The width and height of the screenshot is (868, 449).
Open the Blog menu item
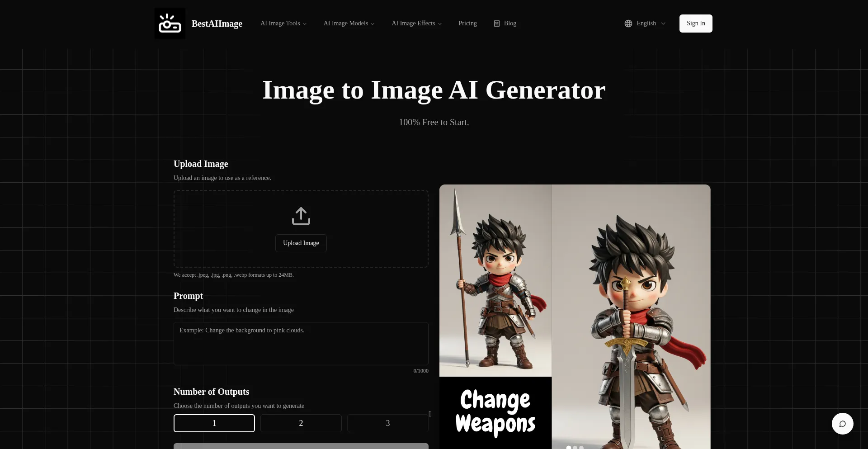point(510,24)
